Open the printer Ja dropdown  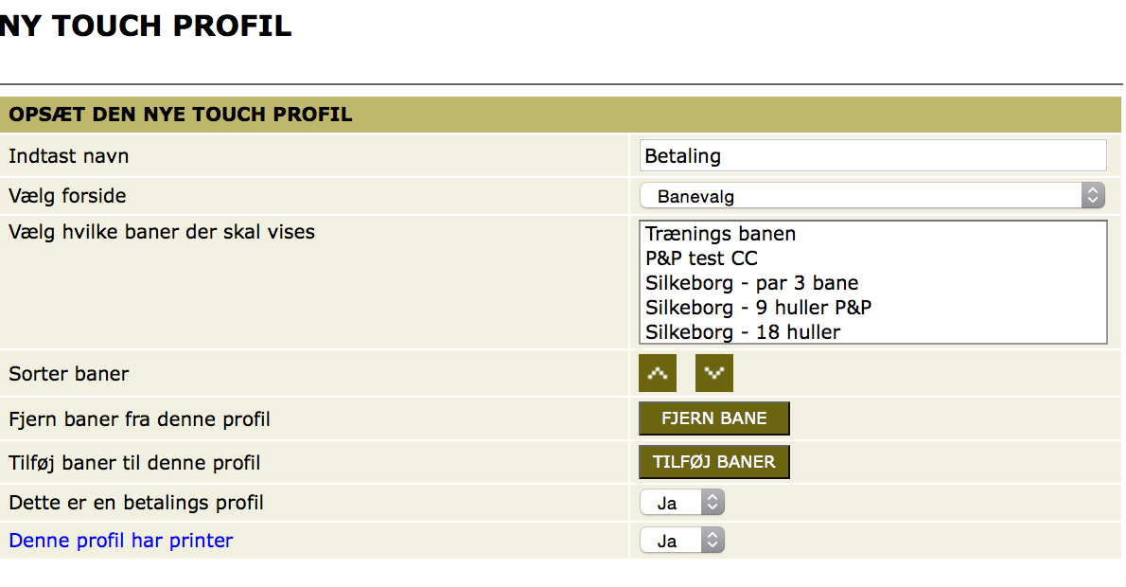[681, 541]
